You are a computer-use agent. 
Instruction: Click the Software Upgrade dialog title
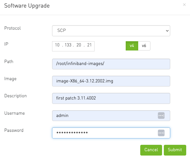click(x=27, y=6)
